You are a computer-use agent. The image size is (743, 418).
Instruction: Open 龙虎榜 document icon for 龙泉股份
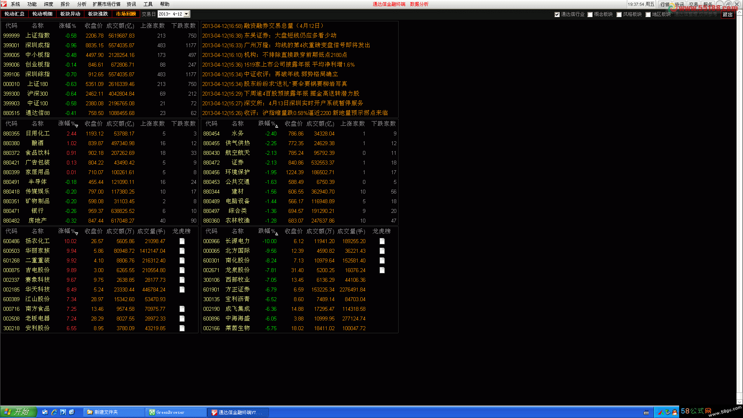(x=382, y=270)
